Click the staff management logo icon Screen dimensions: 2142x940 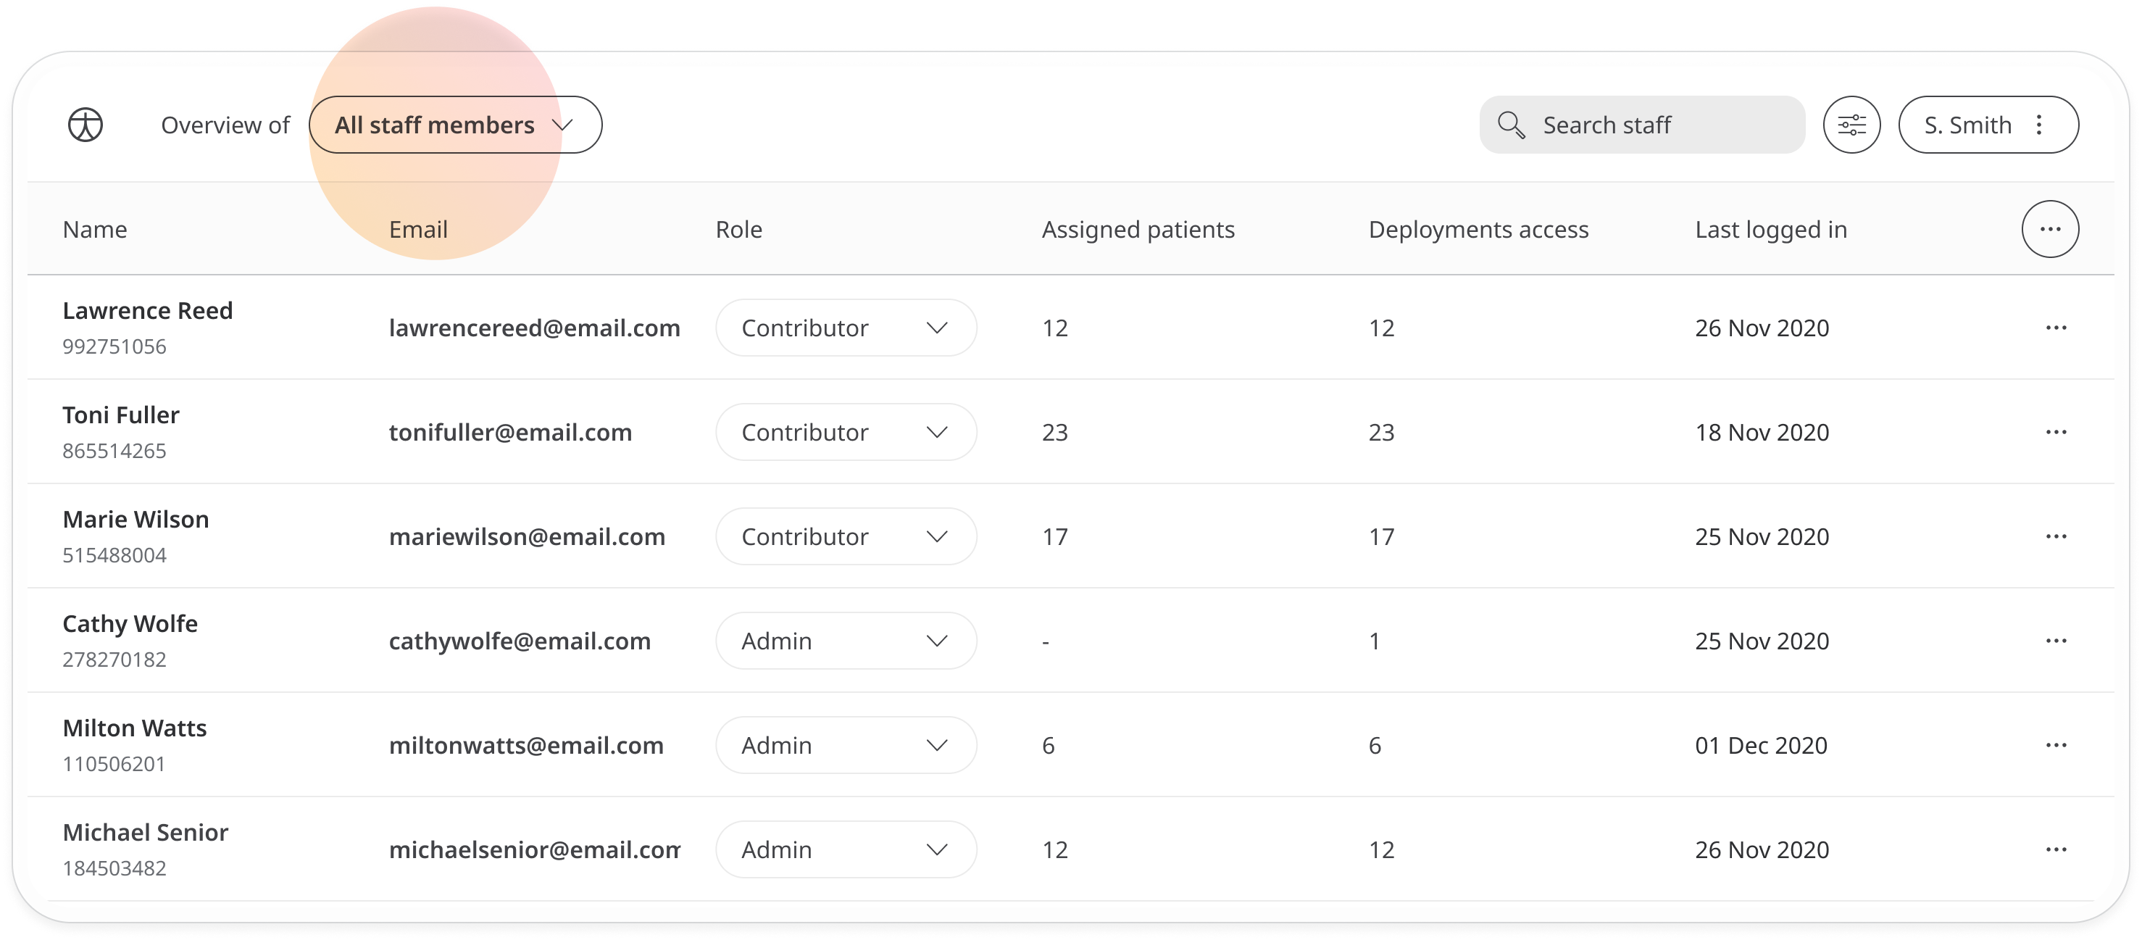pyautogui.click(x=86, y=125)
